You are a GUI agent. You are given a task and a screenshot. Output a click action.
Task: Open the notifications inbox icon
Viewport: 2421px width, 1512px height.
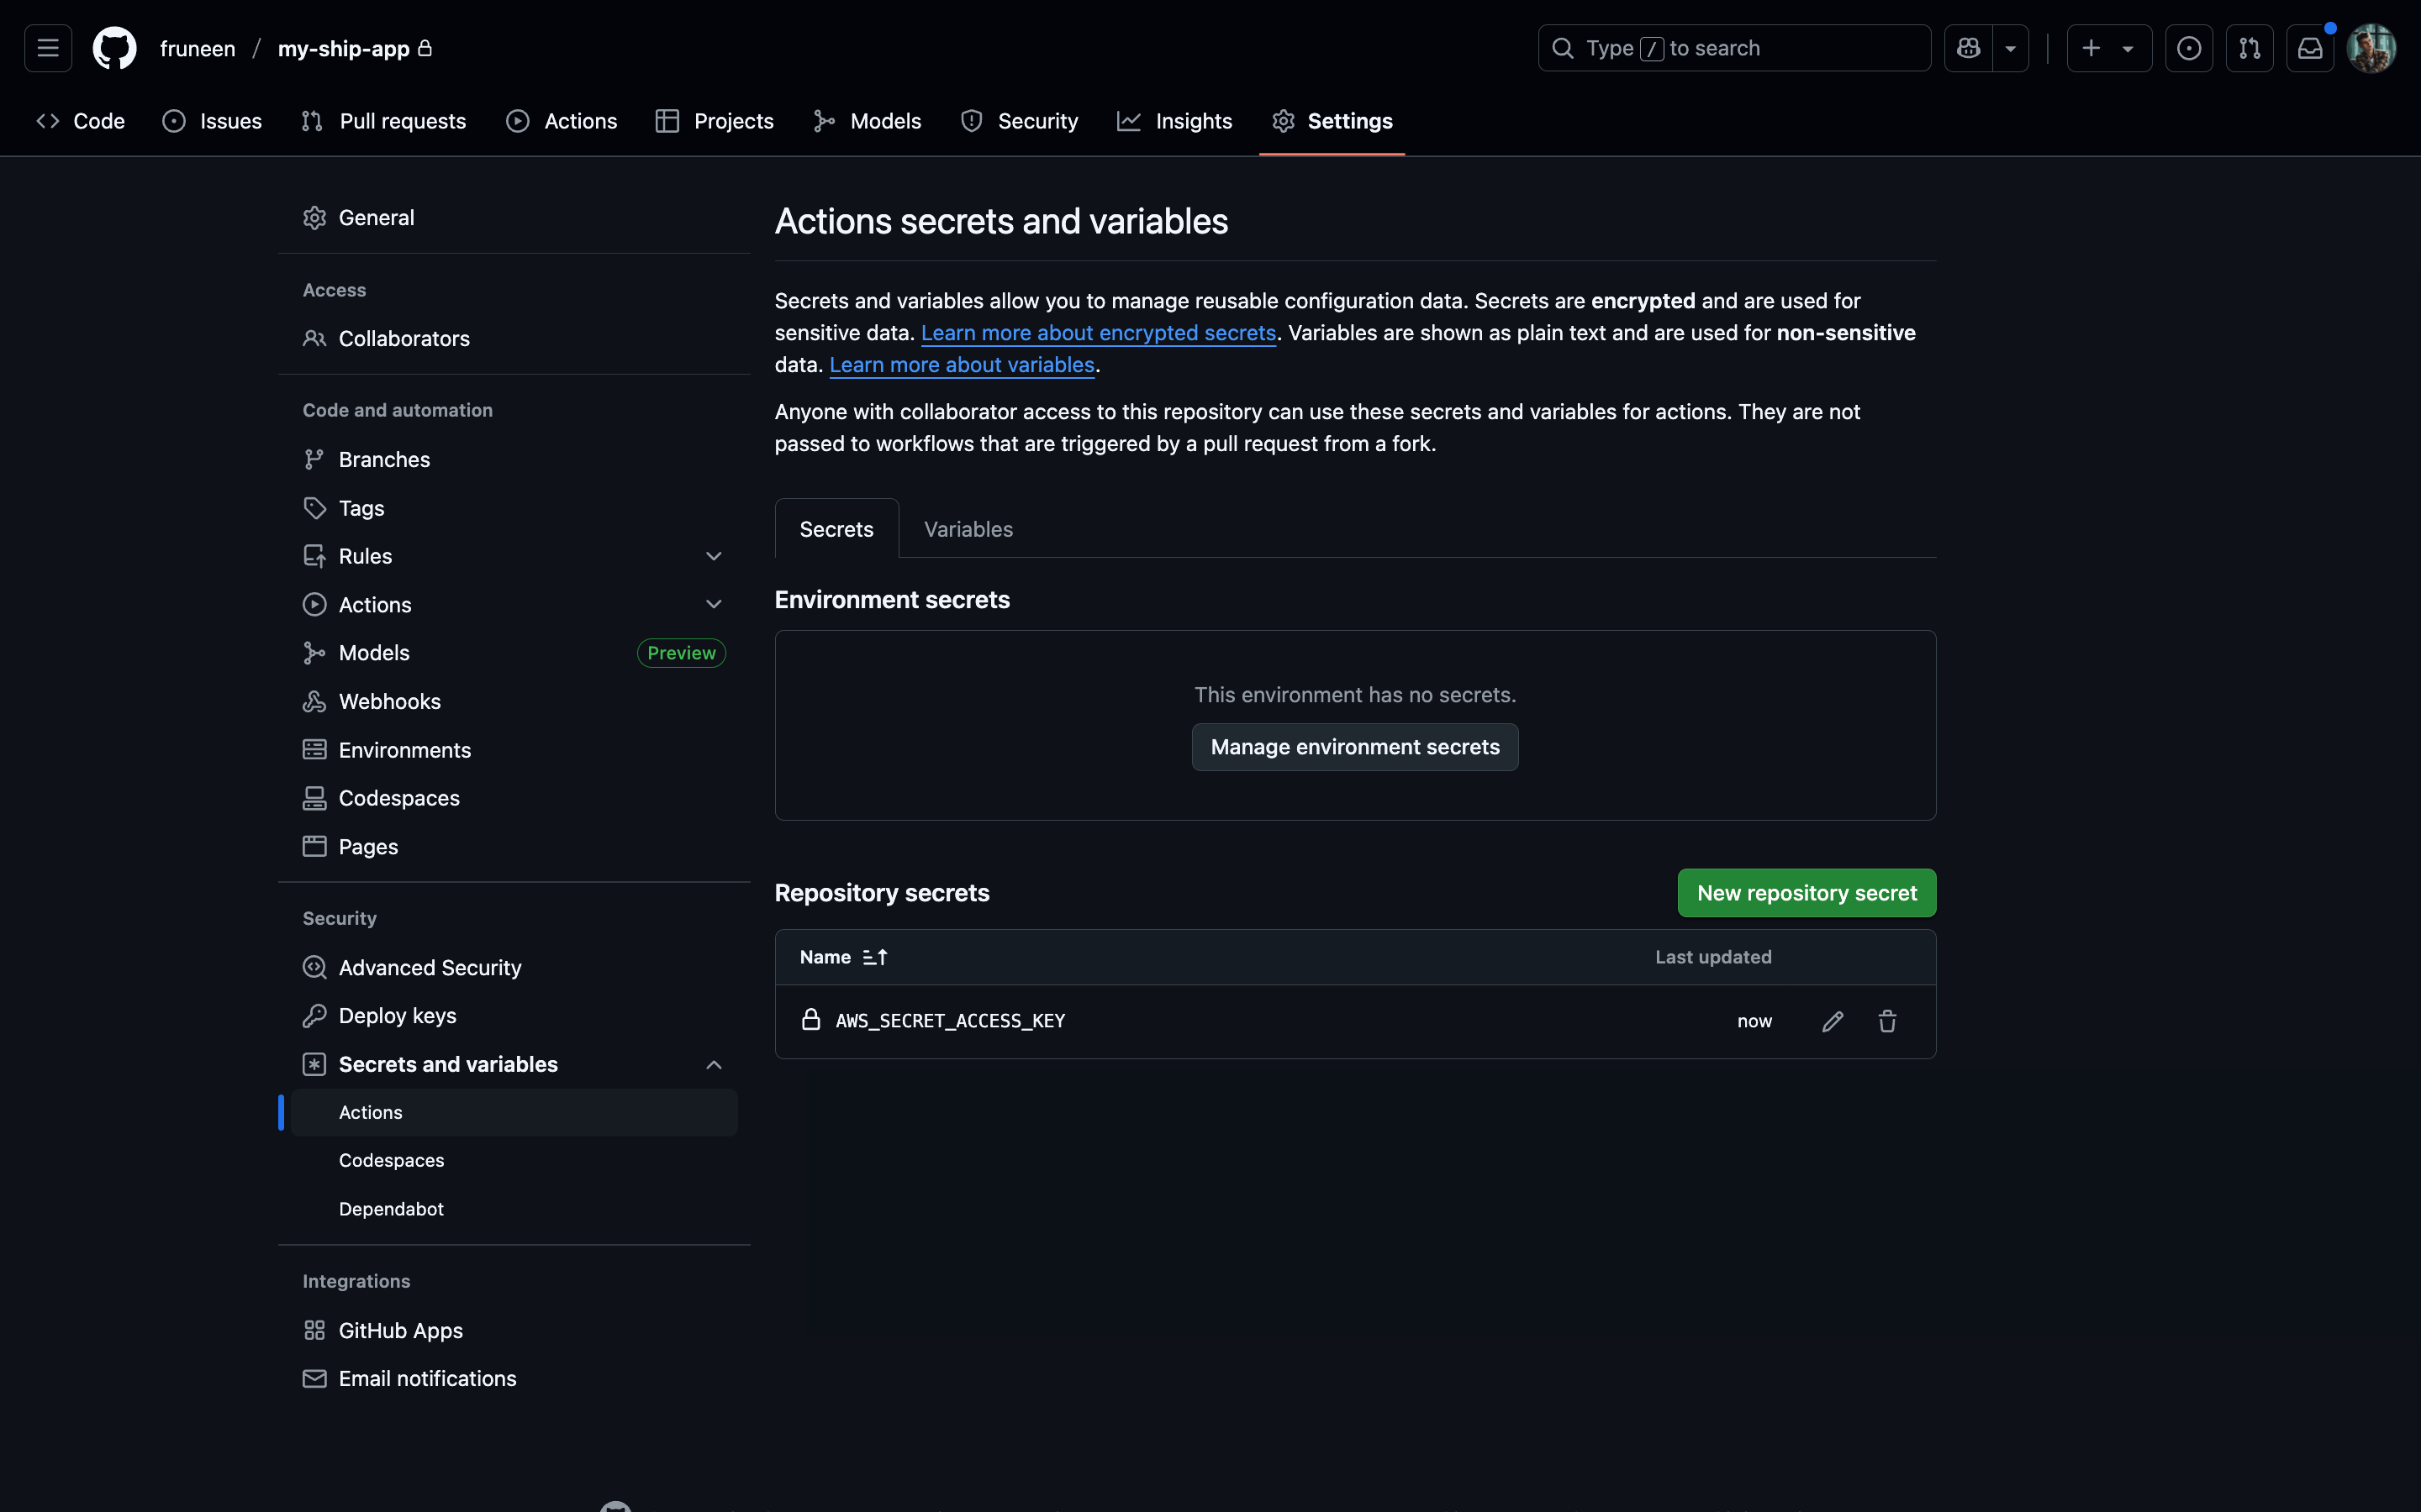click(2310, 47)
